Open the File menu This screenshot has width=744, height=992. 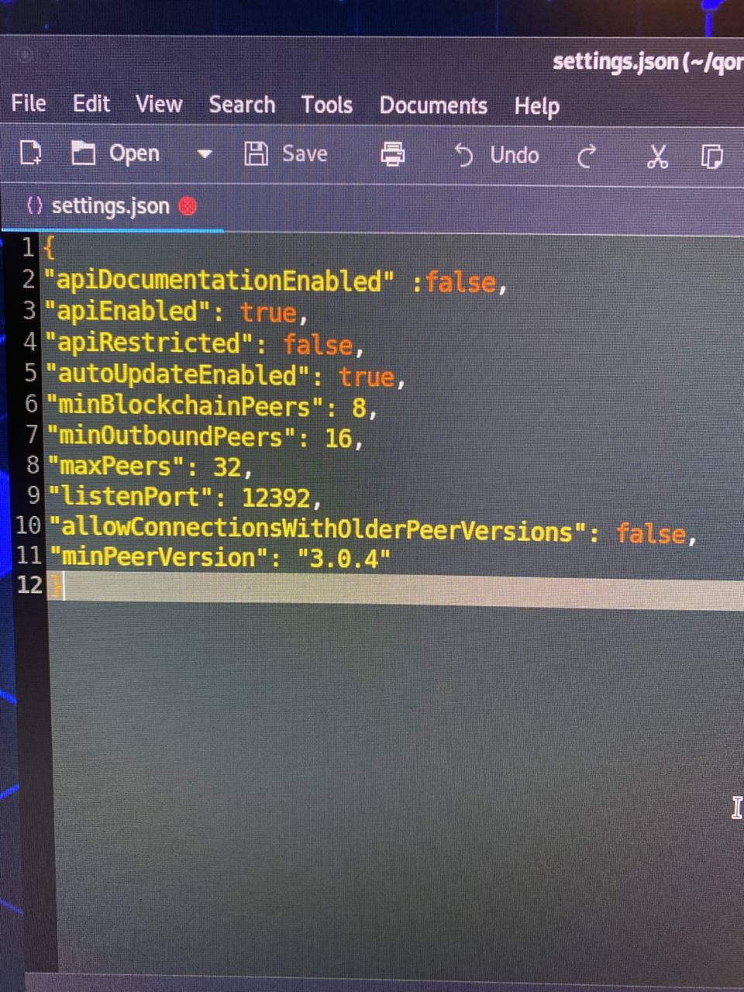coord(29,103)
